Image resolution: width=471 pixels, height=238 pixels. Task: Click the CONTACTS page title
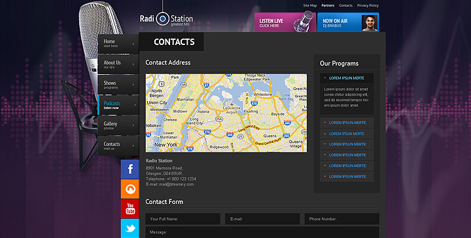(x=174, y=42)
